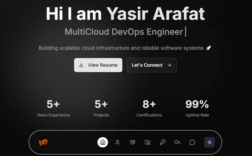Click the 5+ Projects stat
252x156 pixels.
101,108
